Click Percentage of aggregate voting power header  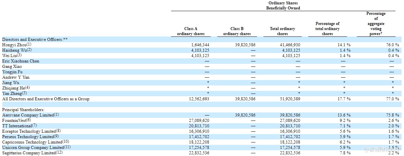click(x=376, y=24)
